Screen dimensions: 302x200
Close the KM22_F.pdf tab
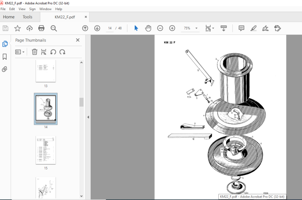click(86, 17)
